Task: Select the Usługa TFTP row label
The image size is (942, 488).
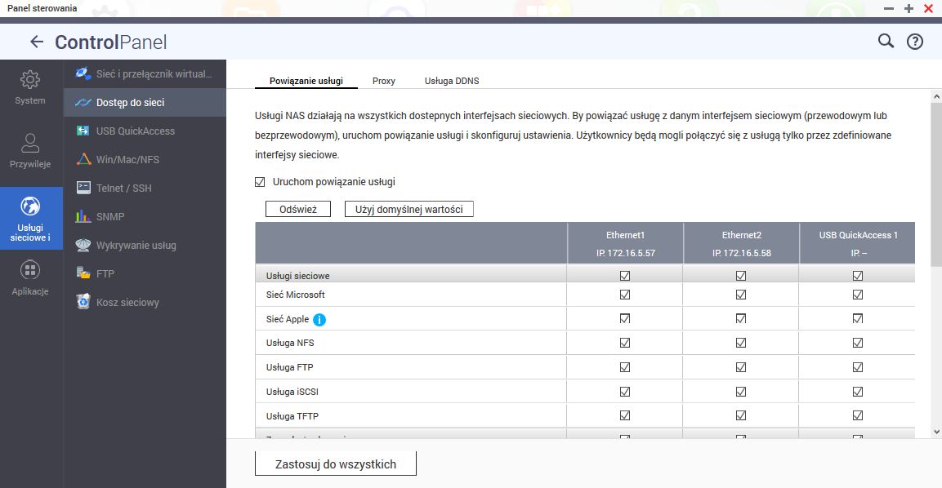Action: (292, 416)
